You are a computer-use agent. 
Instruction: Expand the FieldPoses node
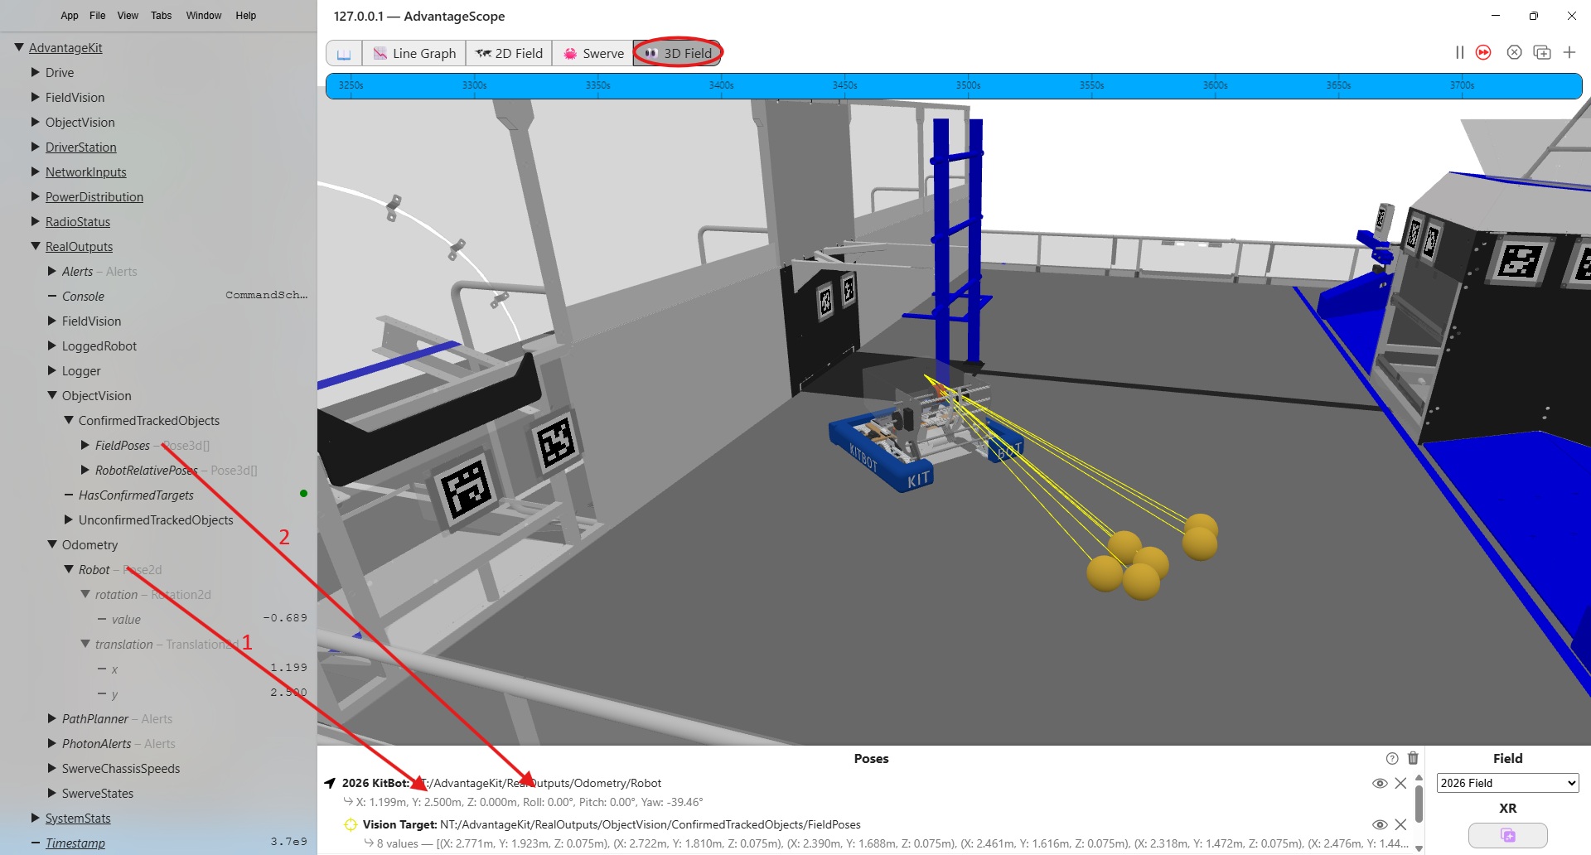[x=85, y=445]
